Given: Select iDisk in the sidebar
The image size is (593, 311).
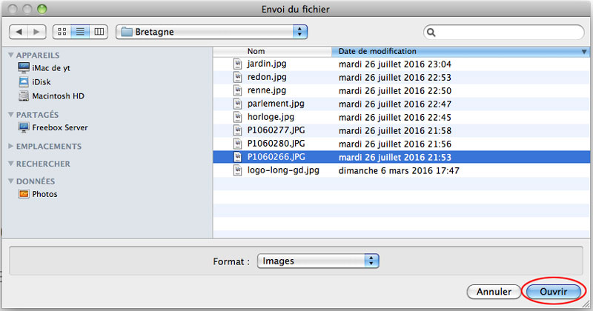Looking at the screenshot, I should 42,82.
